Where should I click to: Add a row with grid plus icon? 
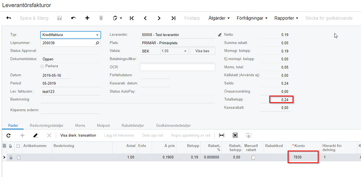tap(22, 136)
